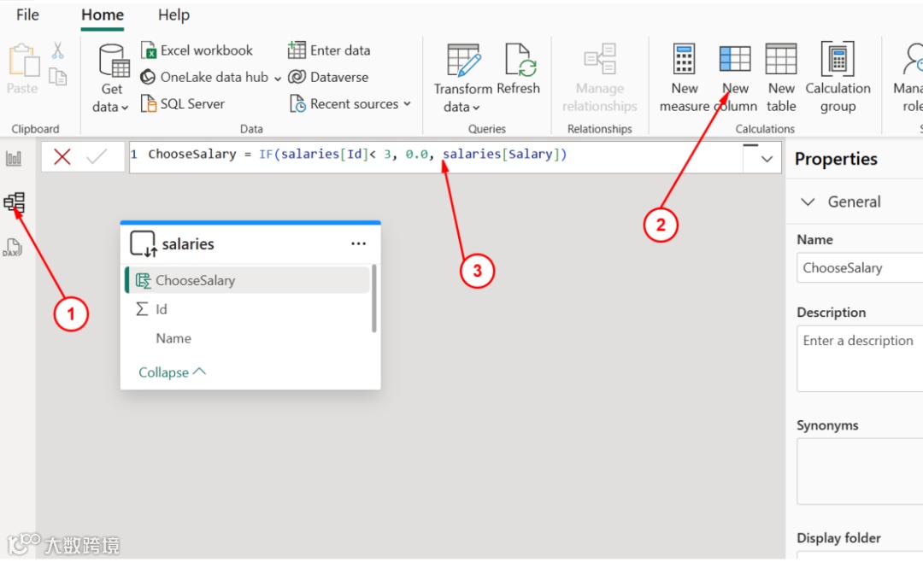The width and height of the screenshot is (923, 562).
Task: Click the salaries table header icon
Action: [143, 243]
